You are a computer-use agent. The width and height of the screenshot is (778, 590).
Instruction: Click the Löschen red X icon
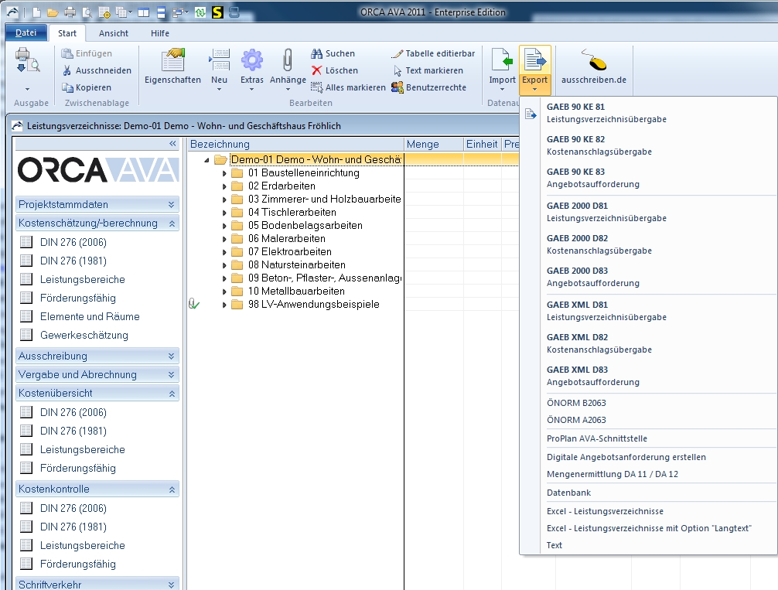click(x=316, y=70)
